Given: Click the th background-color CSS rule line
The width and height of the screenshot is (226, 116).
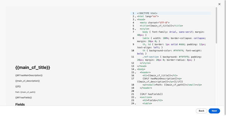Looking at the screenshot, I should click(169, 52).
